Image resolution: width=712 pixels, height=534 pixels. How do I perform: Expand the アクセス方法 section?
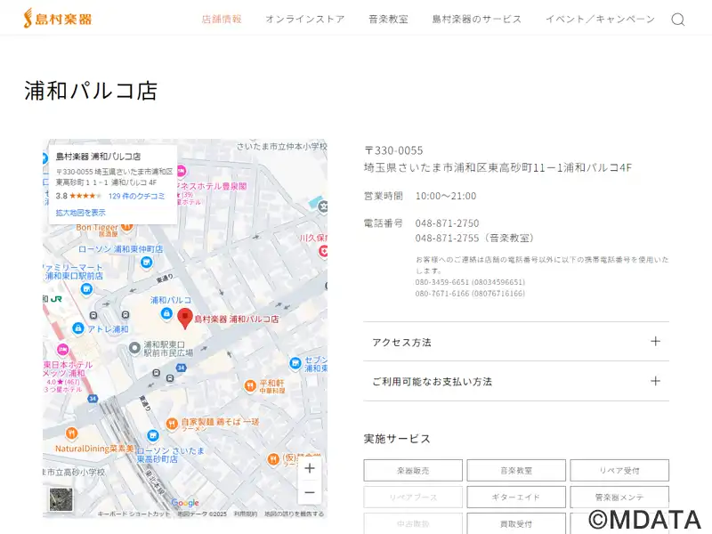tap(516, 342)
